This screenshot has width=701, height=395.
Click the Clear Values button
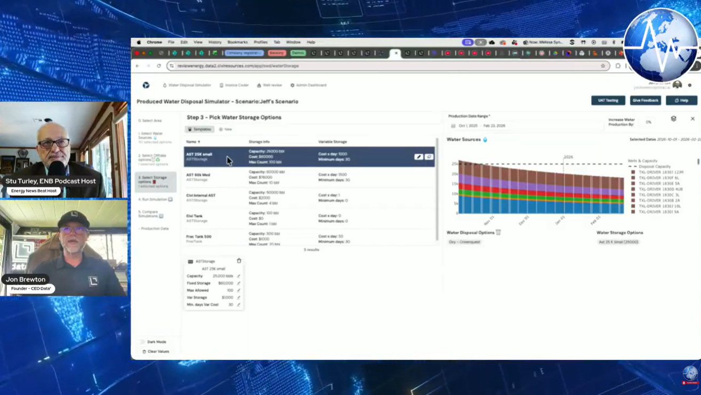click(156, 351)
